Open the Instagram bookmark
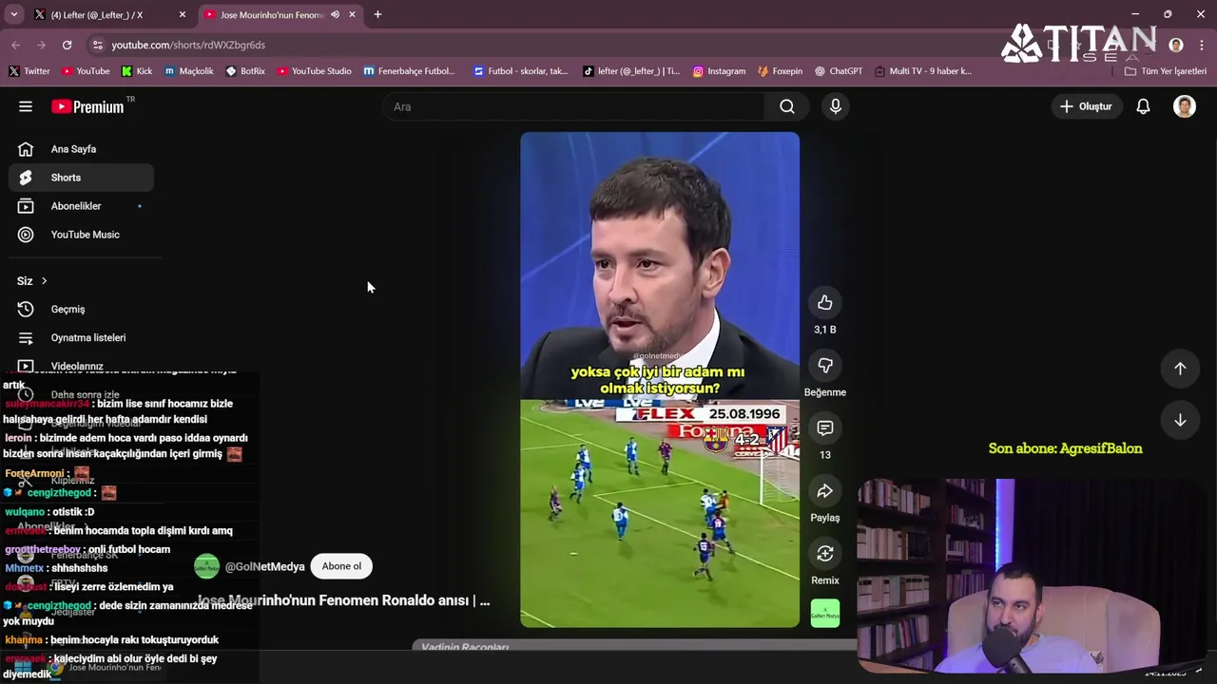The width and height of the screenshot is (1217, 684). [x=719, y=71]
